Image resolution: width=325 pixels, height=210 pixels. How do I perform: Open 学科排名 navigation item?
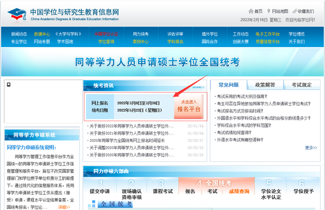175,42
